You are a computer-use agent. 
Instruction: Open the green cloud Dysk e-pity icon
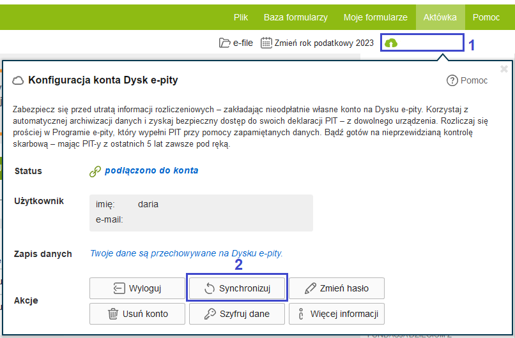point(391,43)
